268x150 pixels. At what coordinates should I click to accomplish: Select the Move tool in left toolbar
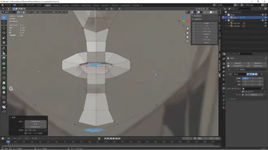point(4,28)
